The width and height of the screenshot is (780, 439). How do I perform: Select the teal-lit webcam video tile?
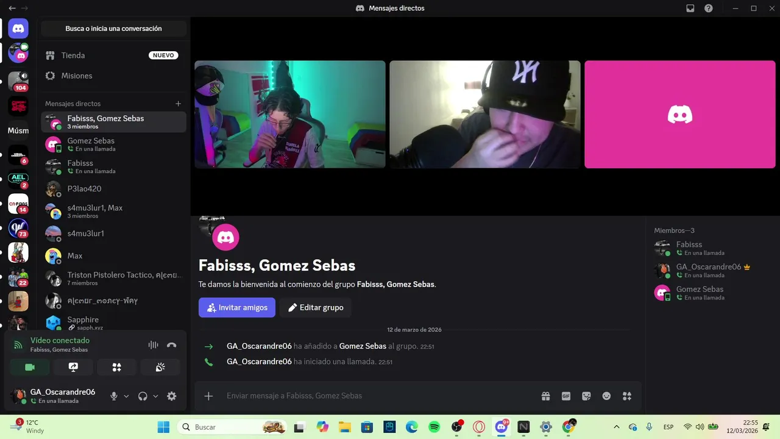click(290, 114)
